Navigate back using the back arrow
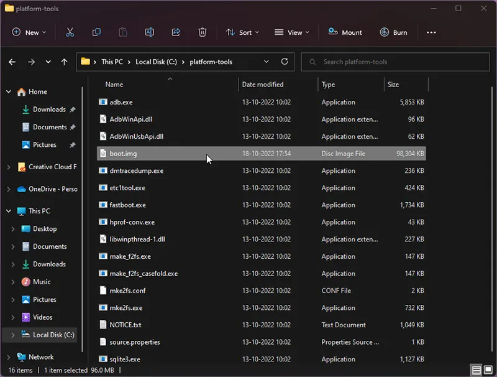 click(x=12, y=62)
